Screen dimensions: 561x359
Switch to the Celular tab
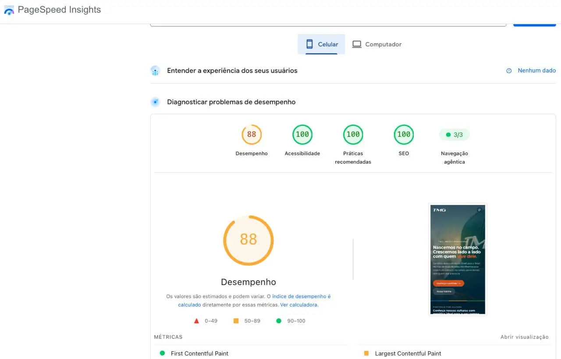tap(321, 44)
